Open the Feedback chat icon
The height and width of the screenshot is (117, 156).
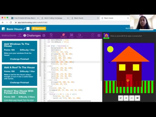coord(80,35)
